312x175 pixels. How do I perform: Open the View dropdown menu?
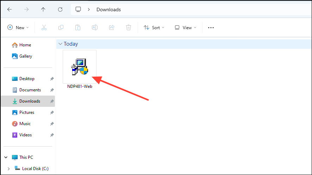186,28
